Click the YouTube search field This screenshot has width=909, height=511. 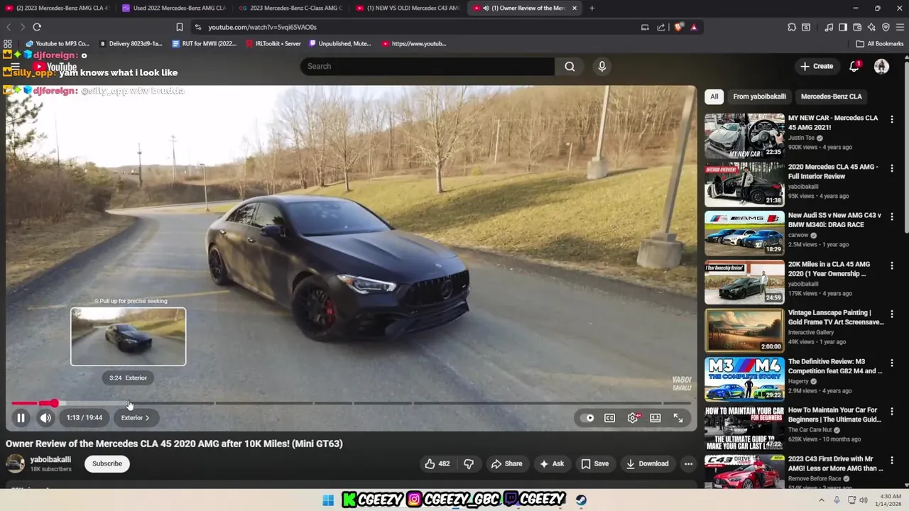[x=428, y=67]
